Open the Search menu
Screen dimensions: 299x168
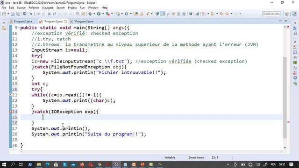60,7
